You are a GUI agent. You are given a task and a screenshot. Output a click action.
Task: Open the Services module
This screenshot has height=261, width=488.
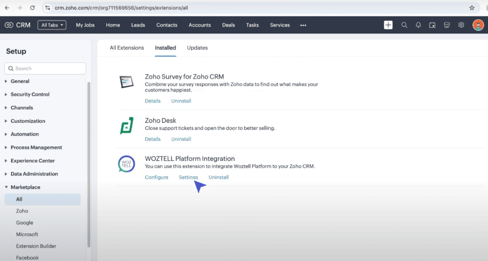(x=280, y=25)
